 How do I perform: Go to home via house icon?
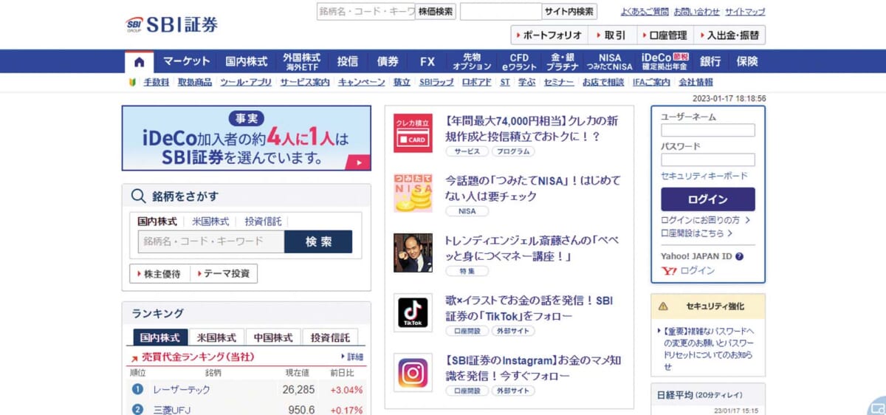[x=139, y=61]
